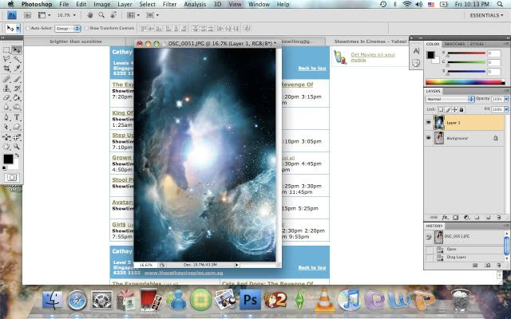Select the Path Selection tool
The height and width of the screenshot is (319, 511).
(6, 127)
